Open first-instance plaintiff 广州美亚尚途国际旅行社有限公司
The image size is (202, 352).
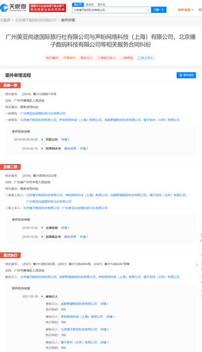click(43, 114)
